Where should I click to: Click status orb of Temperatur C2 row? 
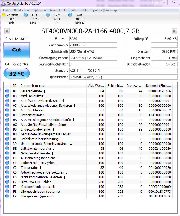coord(7,167)
